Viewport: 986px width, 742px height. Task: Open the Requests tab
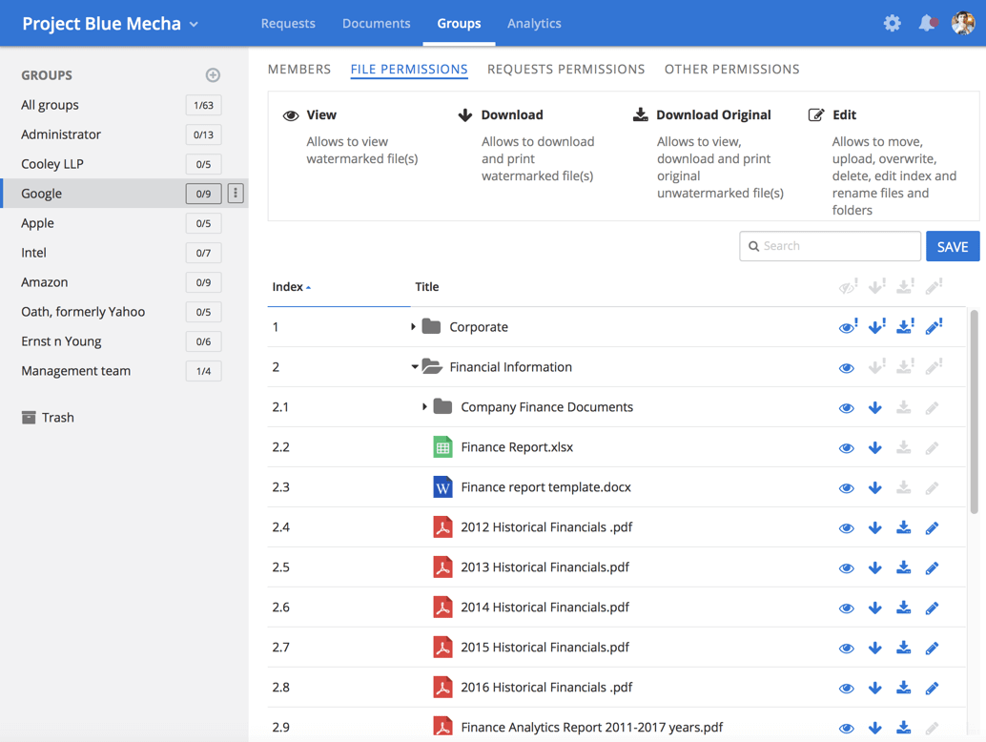point(288,23)
